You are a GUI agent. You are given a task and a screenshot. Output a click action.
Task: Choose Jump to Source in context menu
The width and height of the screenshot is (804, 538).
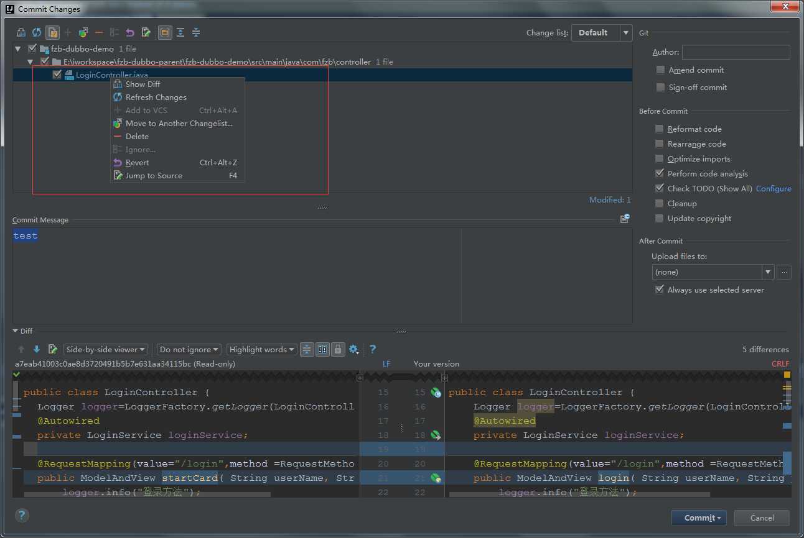[177, 175]
